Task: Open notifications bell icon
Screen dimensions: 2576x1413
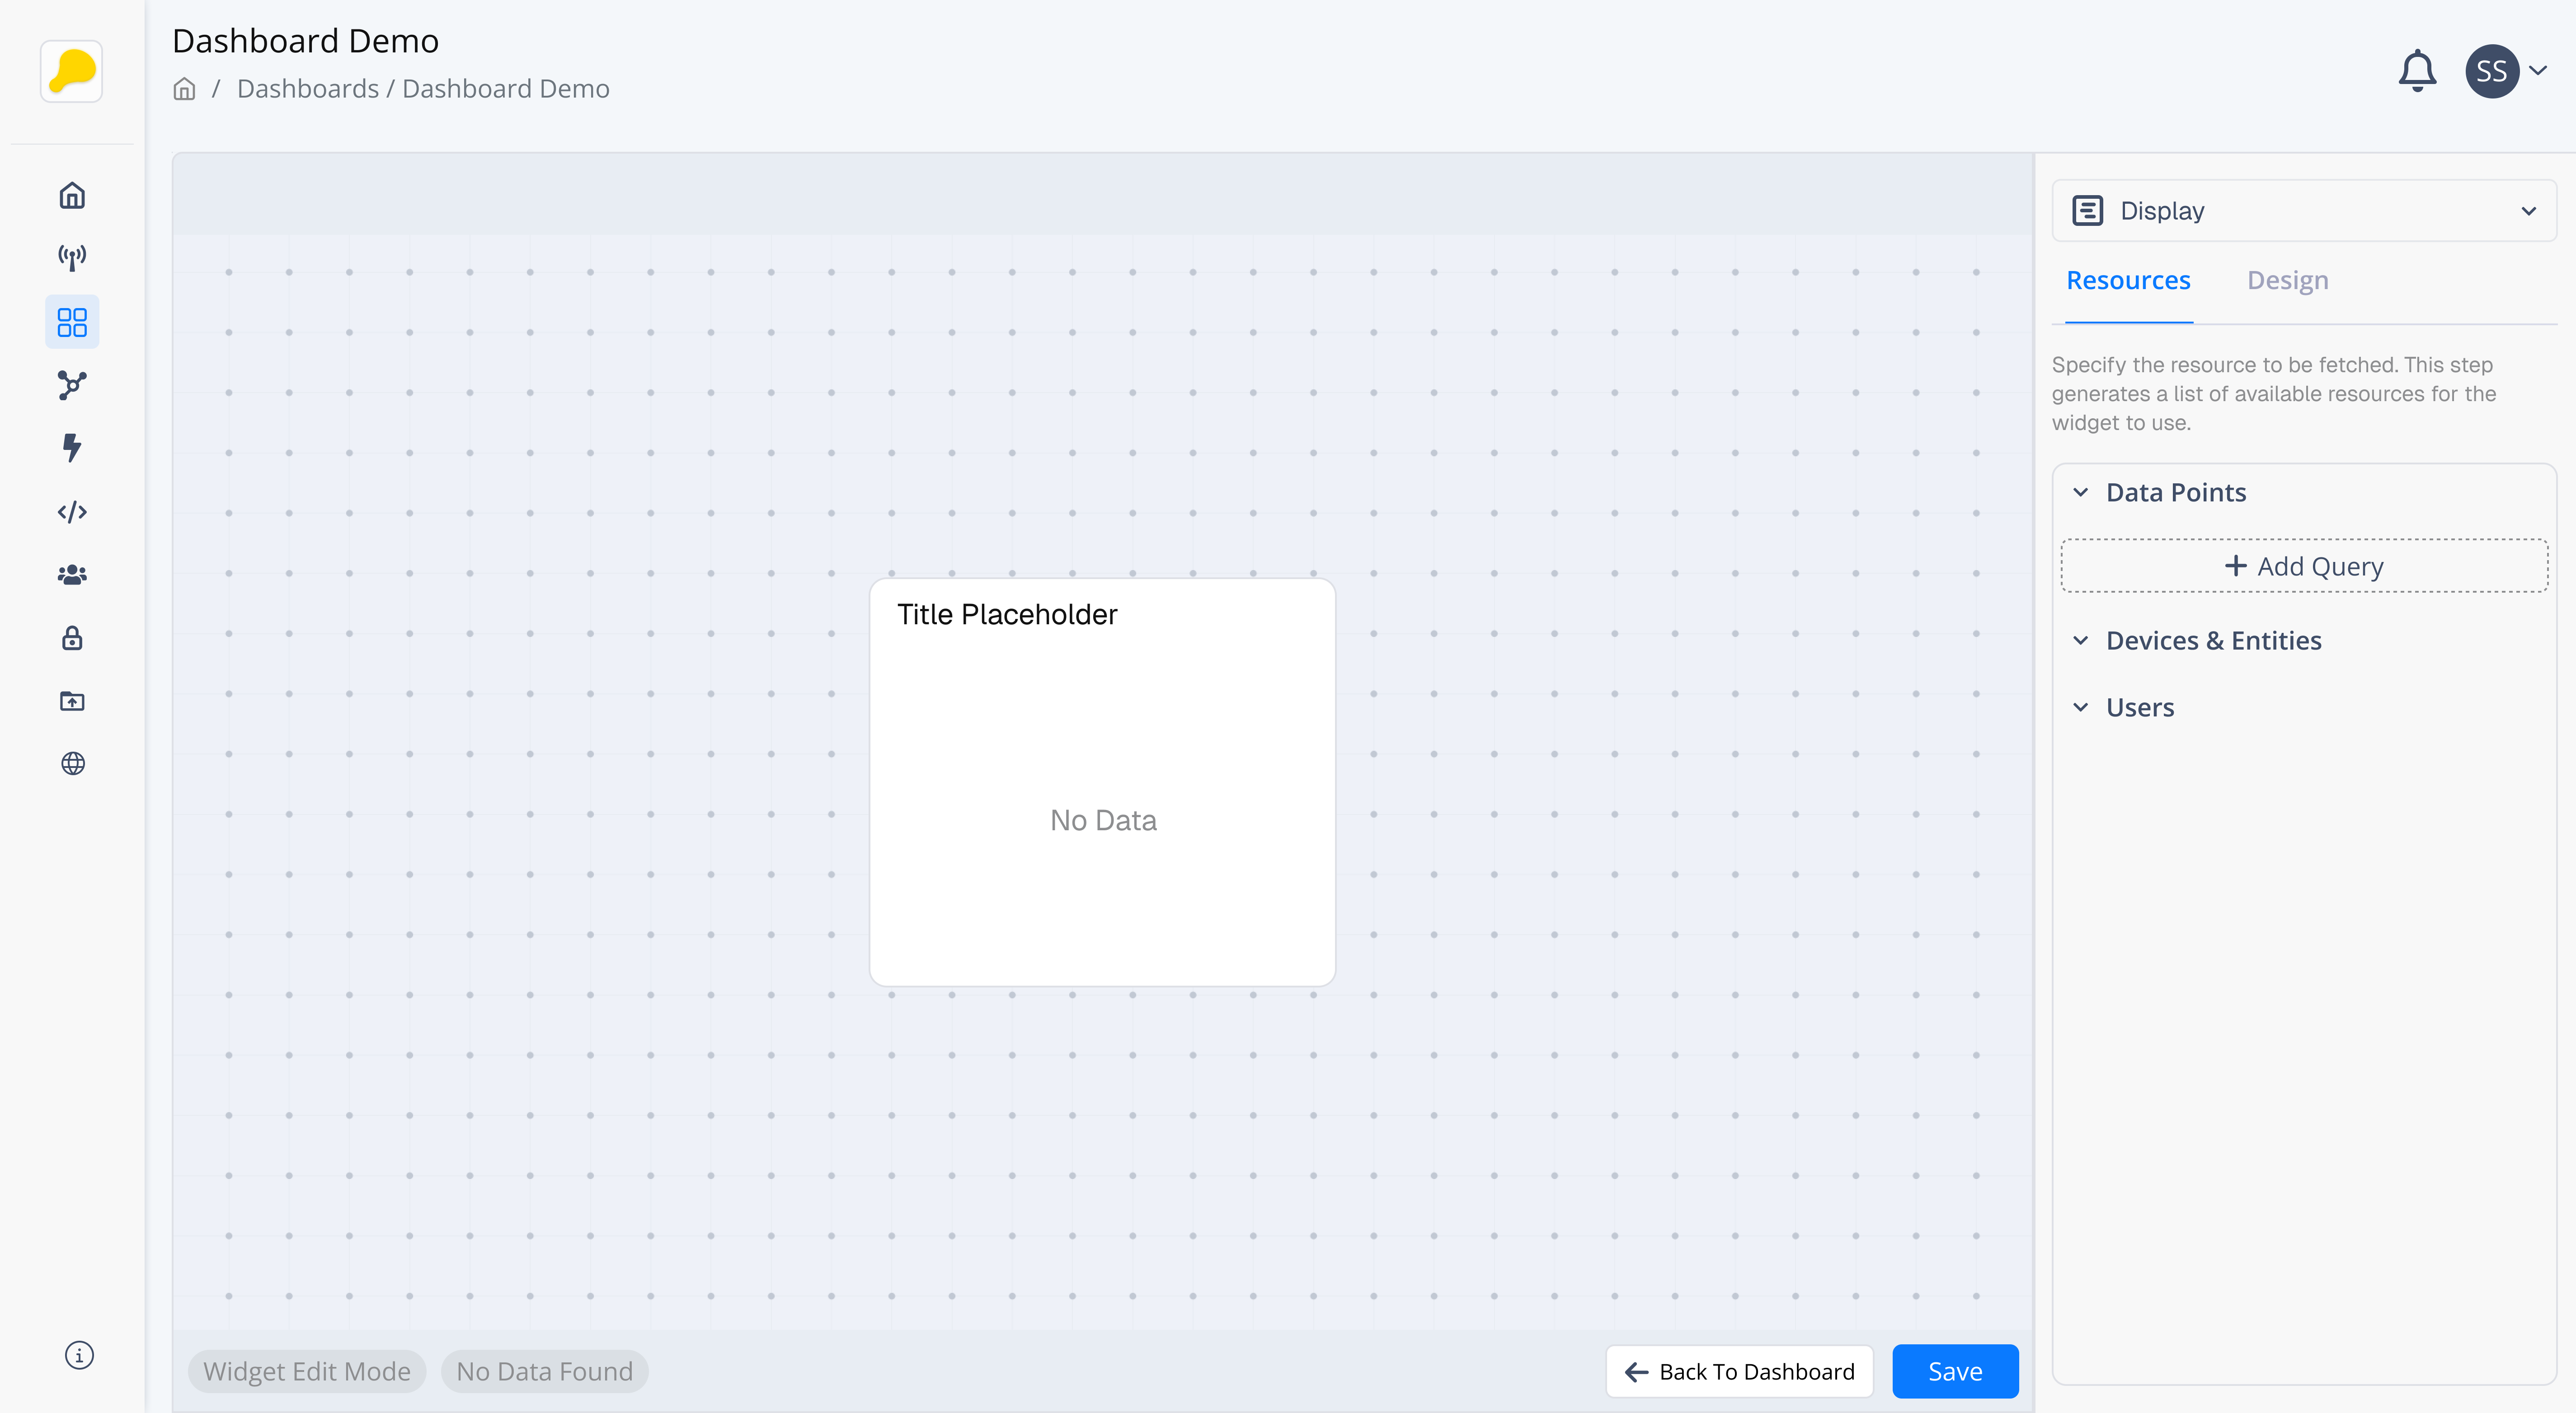Action: 2417,71
